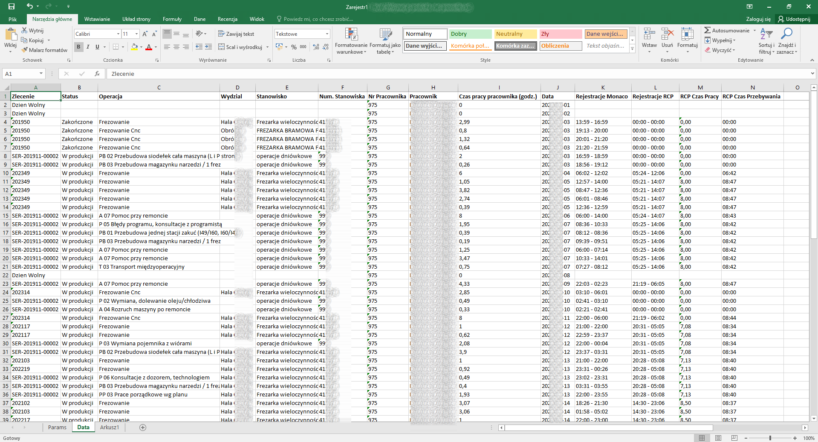Viewport: 818px width, 442px height.
Task: Click the Format Painter (Malarz formatów) icon
Action: (25, 50)
